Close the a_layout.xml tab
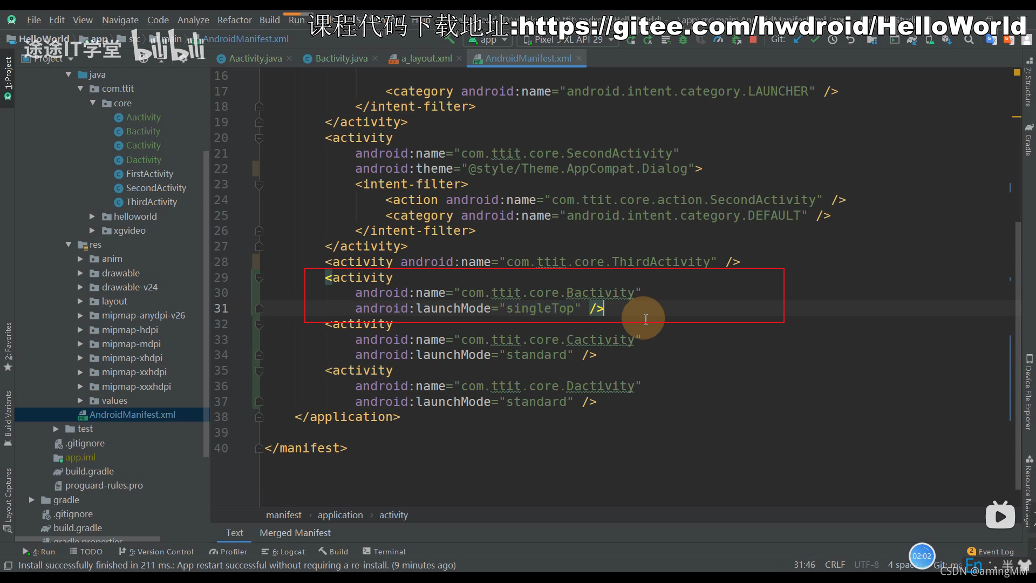Image resolution: width=1036 pixels, height=583 pixels. pos(459,58)
